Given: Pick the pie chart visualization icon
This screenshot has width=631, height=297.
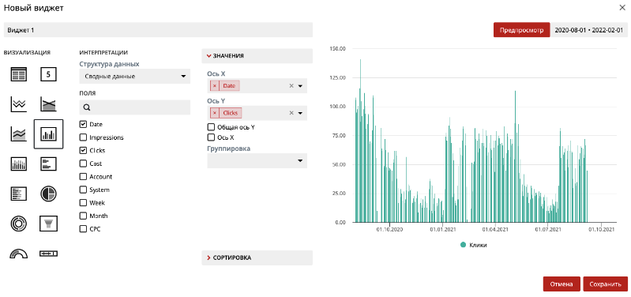Looking at the screenshot, I should click(x=48, y=194).
